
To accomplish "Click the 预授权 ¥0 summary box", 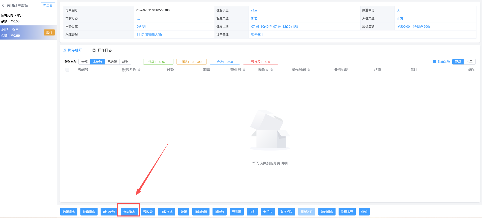I will (x=261, y=62).
